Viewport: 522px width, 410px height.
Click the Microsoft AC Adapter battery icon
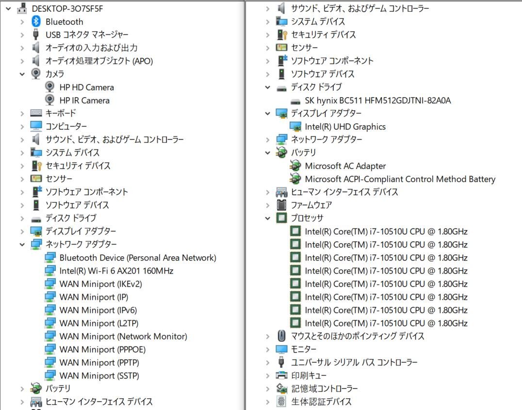point(295,165)
